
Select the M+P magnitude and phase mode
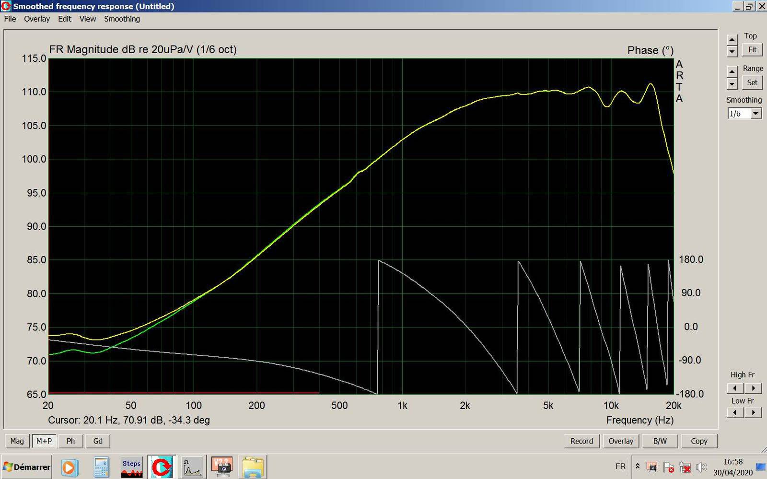click(x=44, y=441)
